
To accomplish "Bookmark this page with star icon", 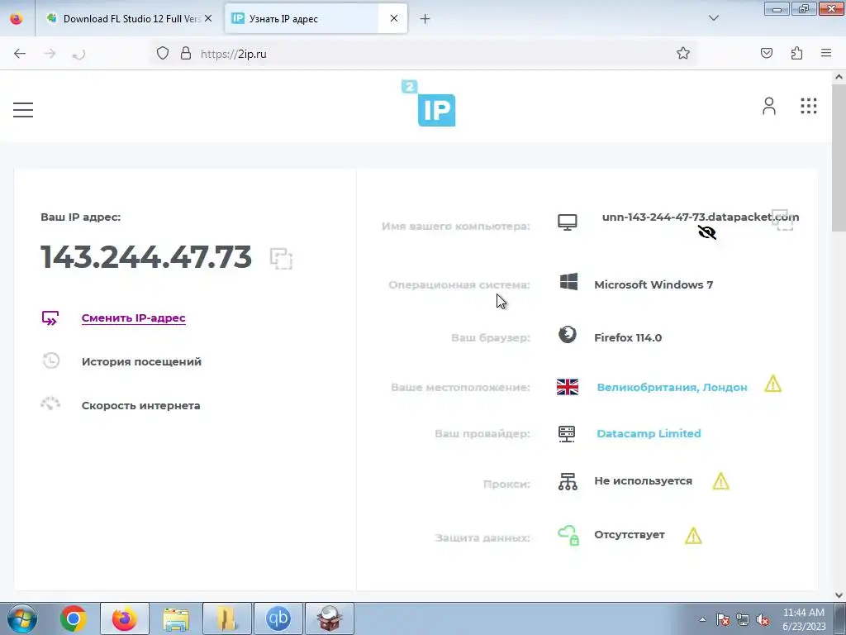I will pos(683,53).
